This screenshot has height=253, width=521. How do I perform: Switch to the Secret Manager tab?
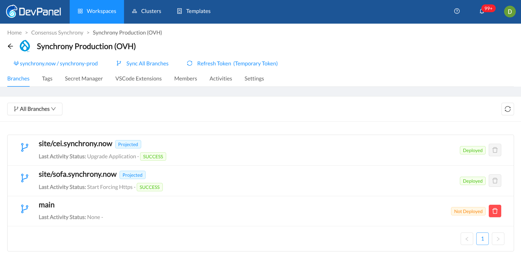point(84,79)
